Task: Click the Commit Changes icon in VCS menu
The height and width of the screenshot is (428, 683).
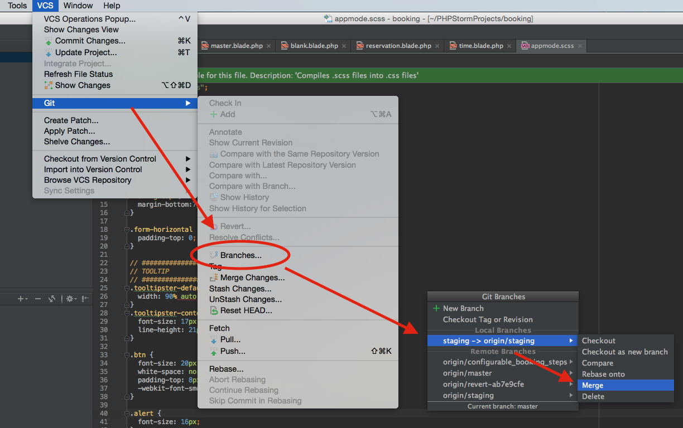Action: 49,41
